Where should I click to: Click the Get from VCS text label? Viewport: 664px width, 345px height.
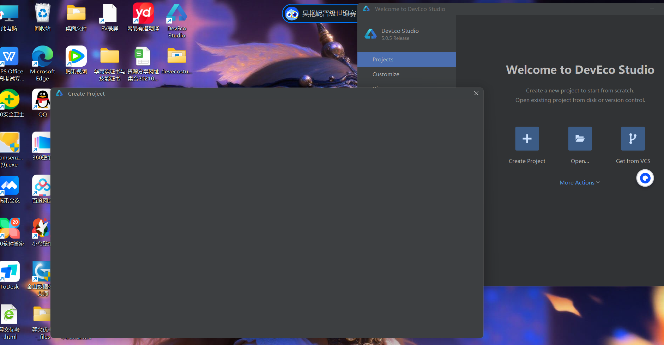[633, 161]
